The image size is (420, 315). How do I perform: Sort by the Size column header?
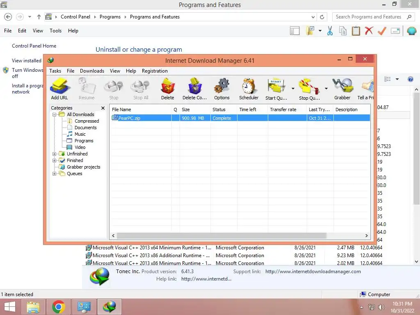pyautogui.click(x=195, y=110)
